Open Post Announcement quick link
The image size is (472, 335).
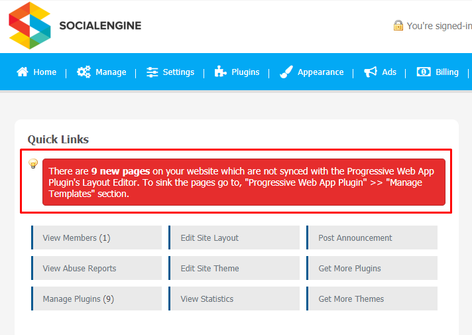pyautogui.click(x=372, y=237)
